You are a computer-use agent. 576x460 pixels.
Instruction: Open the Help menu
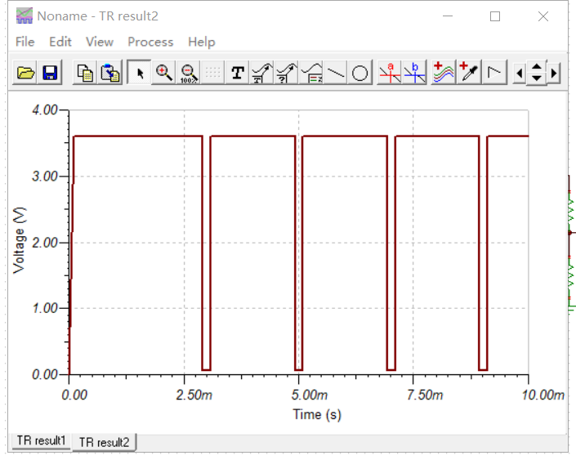coord(201,42)
